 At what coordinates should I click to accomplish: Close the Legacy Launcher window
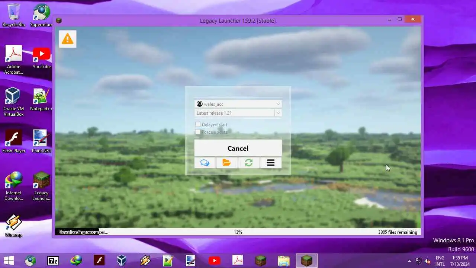coord(413,19)
